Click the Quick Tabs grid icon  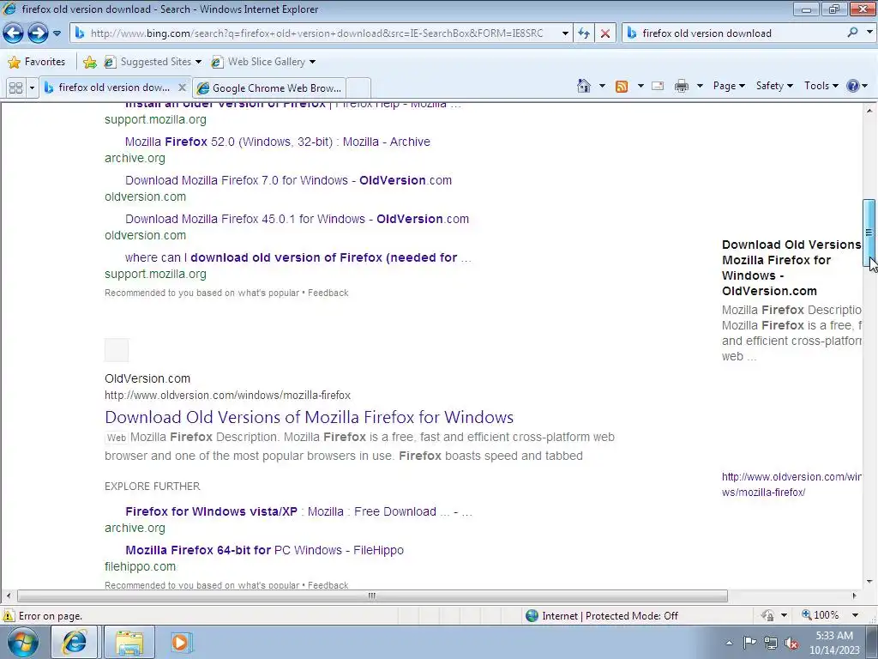[x=15, y=88]
